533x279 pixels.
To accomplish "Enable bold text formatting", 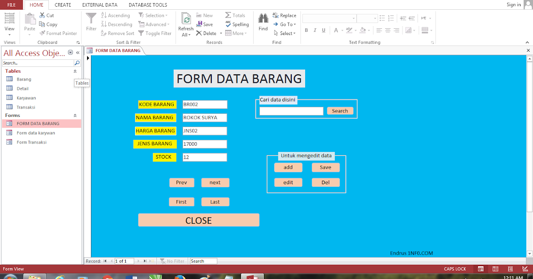I will tap(306, 30).
